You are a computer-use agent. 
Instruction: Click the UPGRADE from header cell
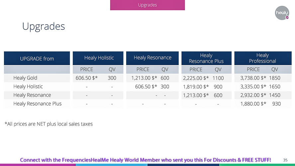coord(37,58)
